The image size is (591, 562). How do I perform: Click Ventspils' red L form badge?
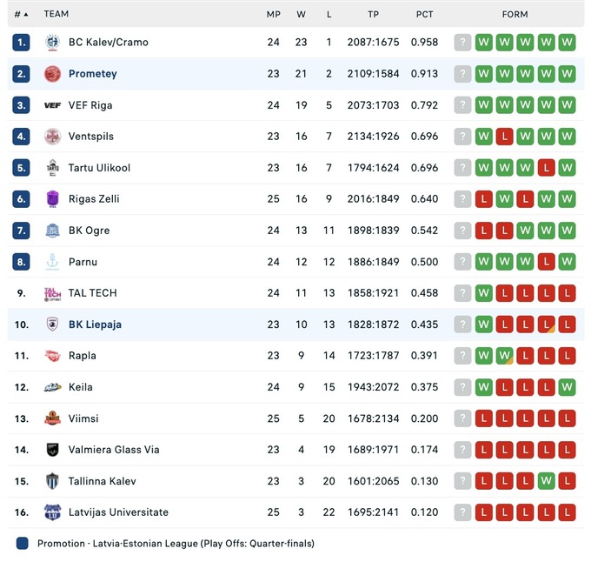pos(504,137)
